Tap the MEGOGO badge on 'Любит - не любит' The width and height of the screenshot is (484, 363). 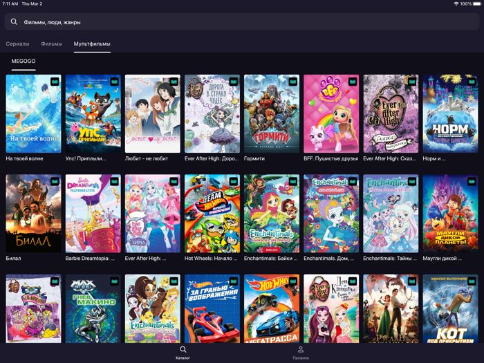pyautogui.click(x=174, y=82)
